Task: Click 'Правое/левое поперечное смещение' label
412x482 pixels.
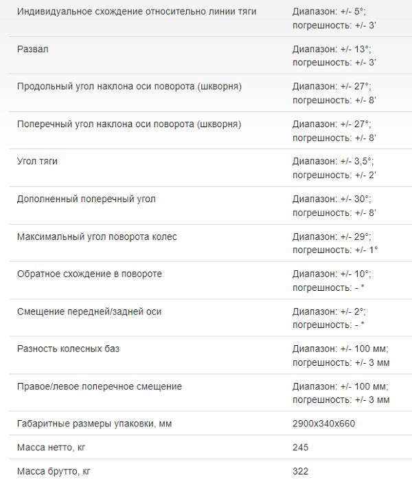Action: (100, 386)
